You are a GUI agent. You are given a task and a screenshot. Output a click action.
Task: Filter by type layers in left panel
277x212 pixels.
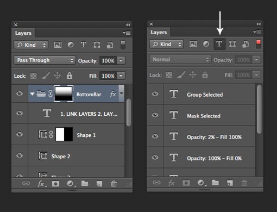click(x=84, y=45)
